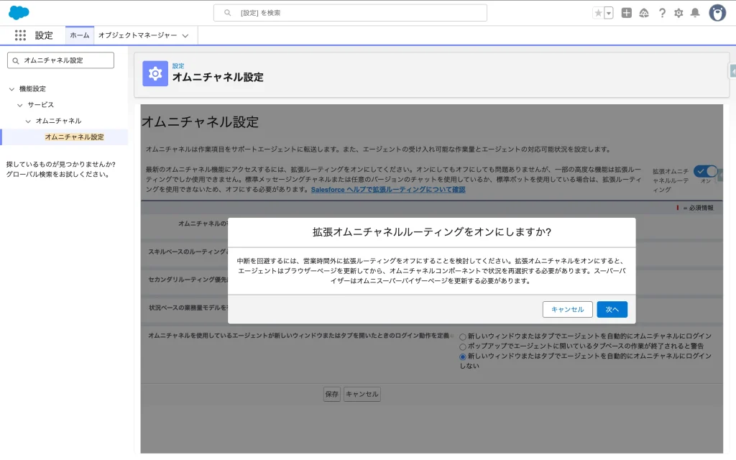Open the user avatar profile menu
The width and height of the screenshot is (736, 460).
(x=717, y=13)
